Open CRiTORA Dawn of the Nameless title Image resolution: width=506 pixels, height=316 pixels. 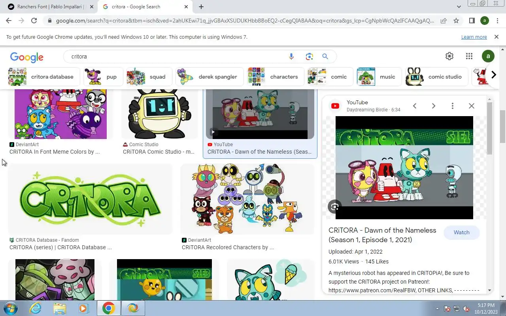(382, 235)
